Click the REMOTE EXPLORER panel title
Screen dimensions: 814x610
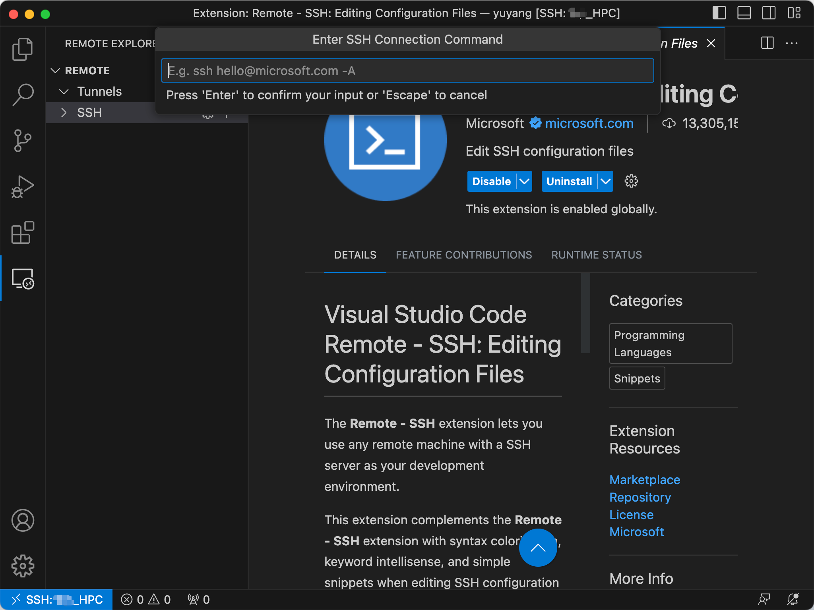tap(110, 44)
